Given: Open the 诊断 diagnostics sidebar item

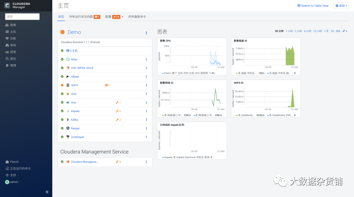Looking at the screenshot, I should 11,39.
